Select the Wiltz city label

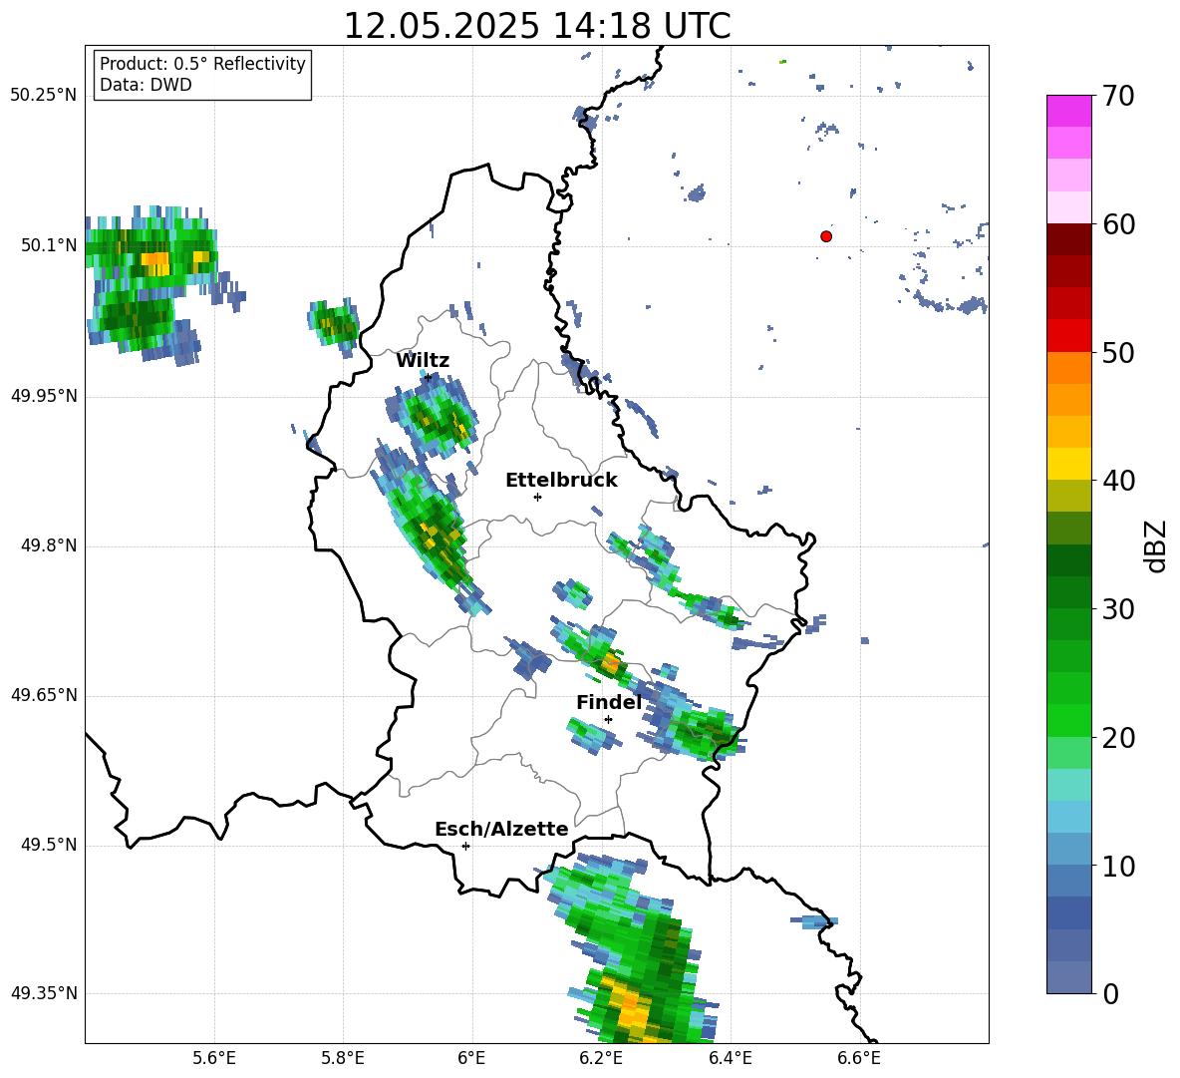pos(423,361)
